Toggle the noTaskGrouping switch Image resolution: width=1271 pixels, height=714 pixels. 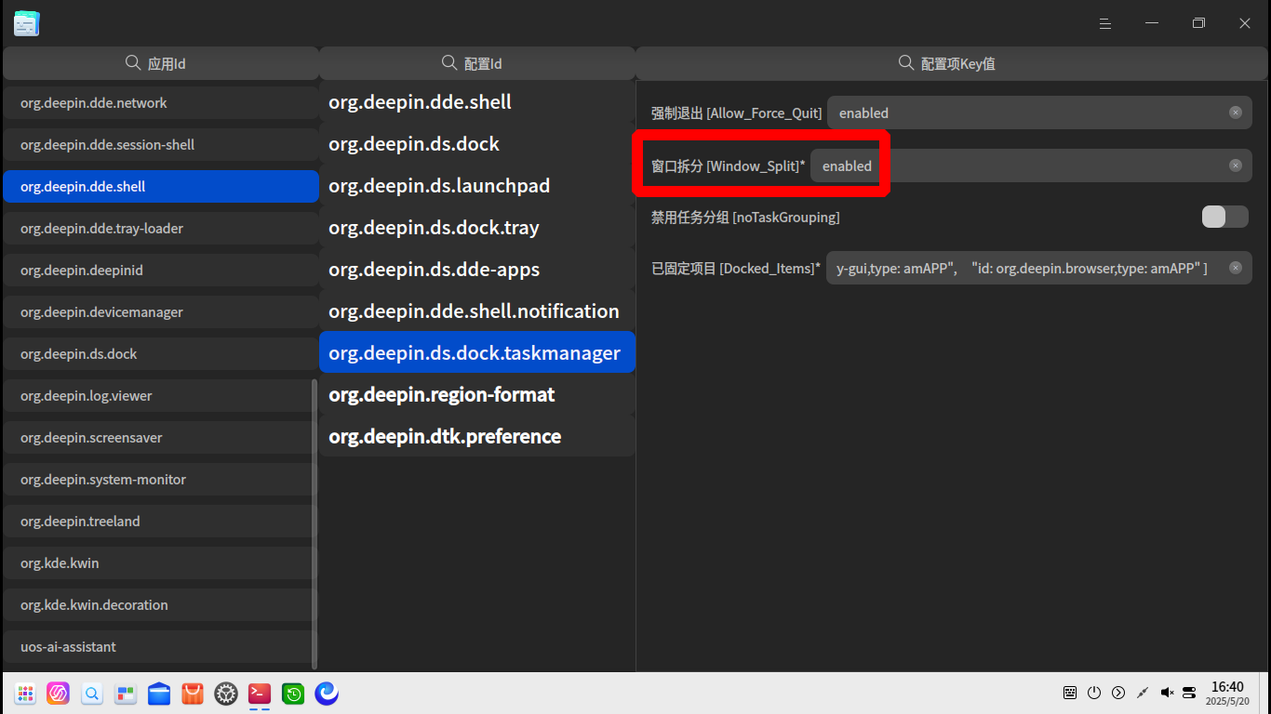click(x=1224, y=217)
